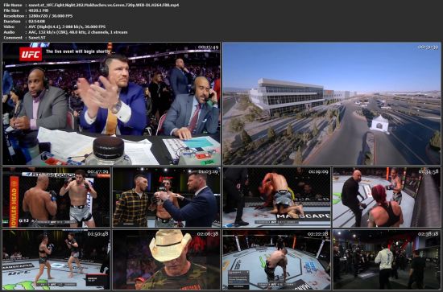Open the 02:06:38 cowboy hat thumbnail
443x292 pixels.
coord(167,260)
